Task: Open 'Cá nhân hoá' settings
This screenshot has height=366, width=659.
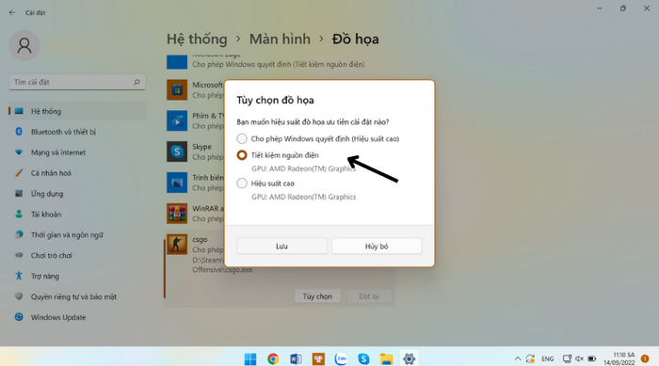Action: (77, 173)
